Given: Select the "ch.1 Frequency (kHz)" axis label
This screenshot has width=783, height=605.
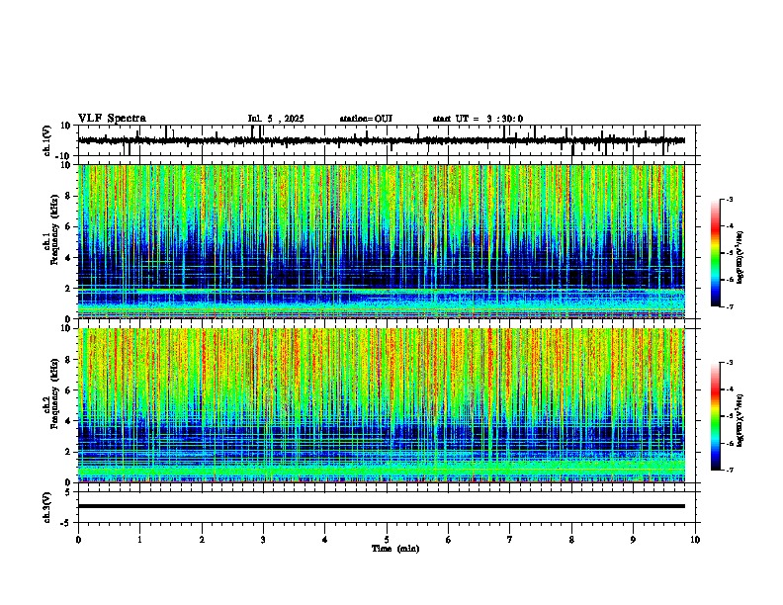Looking at the screenshot, I should point(51,229).
